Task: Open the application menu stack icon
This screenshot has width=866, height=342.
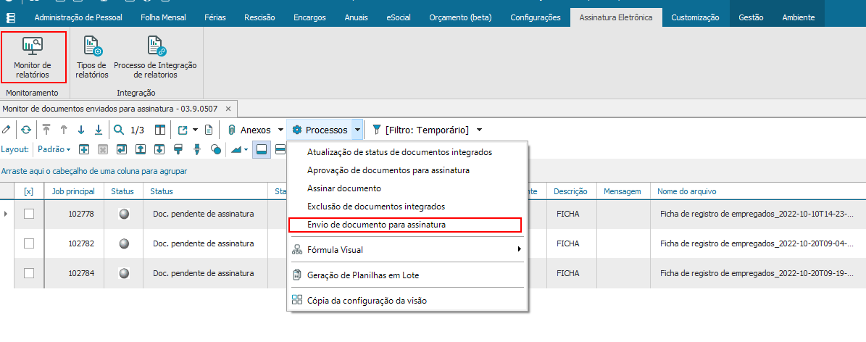Action: [x=10, y=17]
